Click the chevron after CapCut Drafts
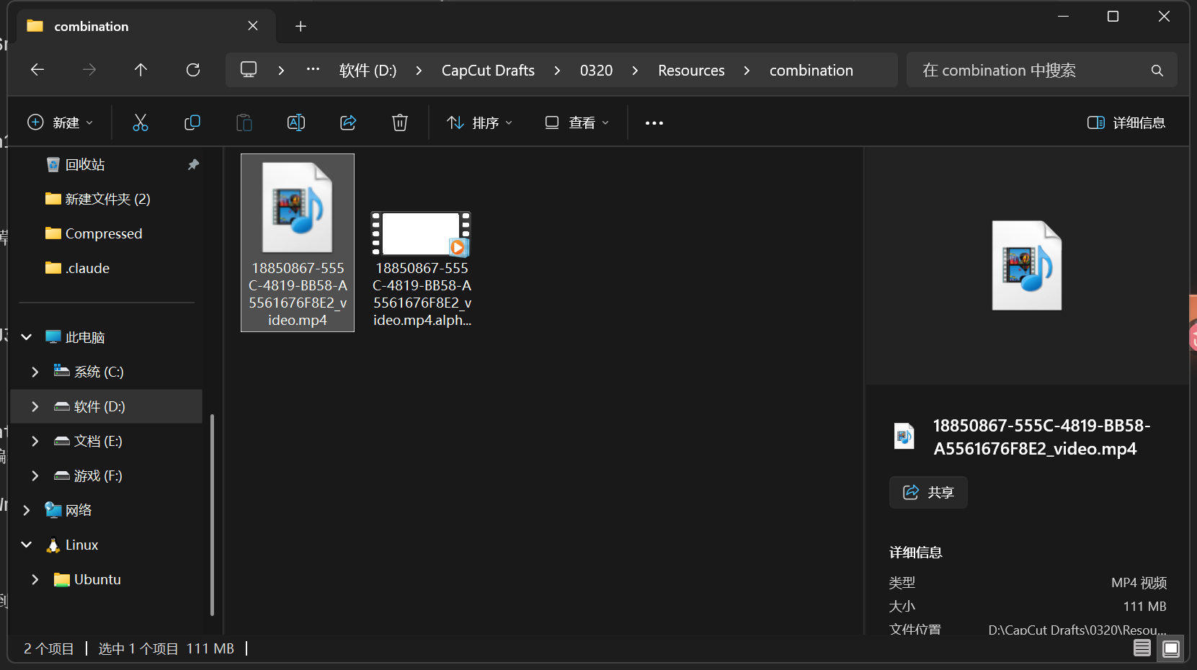Screen dimensions: 1197x670 (x=557, y=71)
